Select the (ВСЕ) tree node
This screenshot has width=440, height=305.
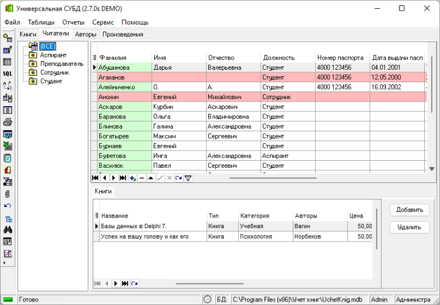pyautogui.click(x=48, y=46)
